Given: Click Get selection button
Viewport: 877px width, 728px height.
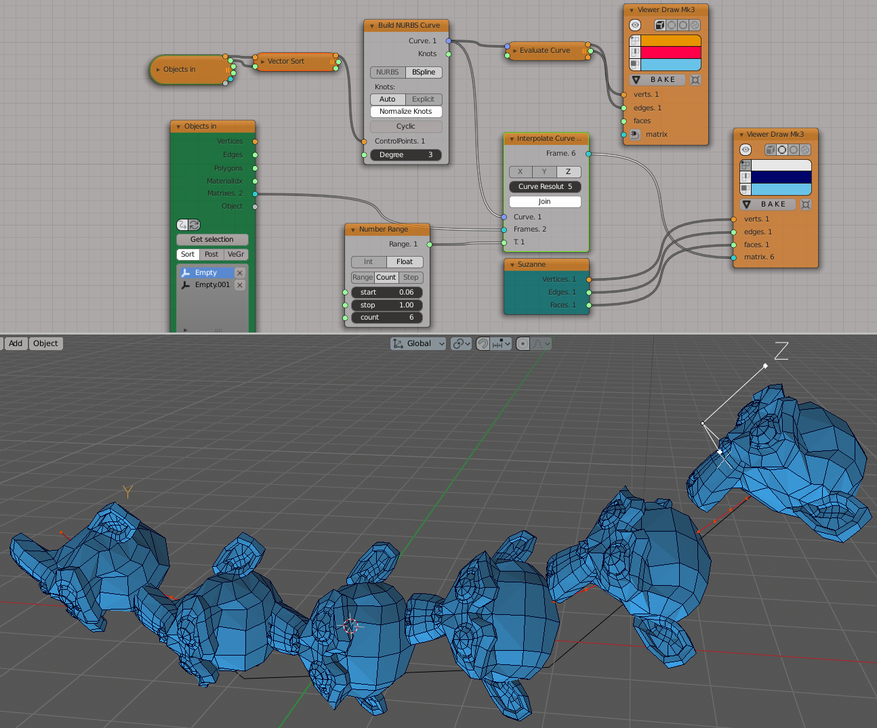Looking at the screenshot, I should tap(212, 240).
